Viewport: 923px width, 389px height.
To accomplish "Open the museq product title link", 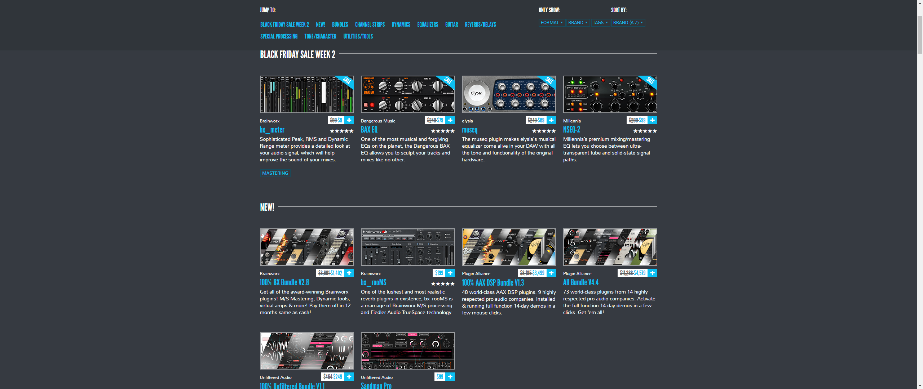I will click(x=470, y=130).
